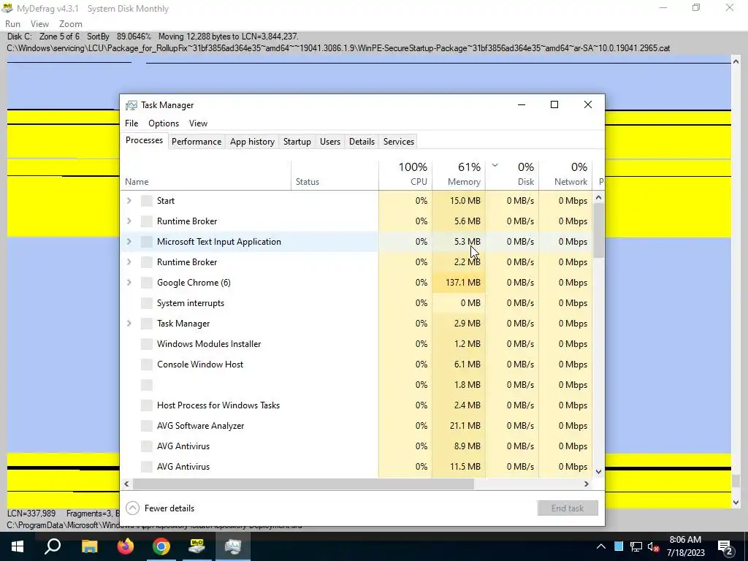The height and width of the screenshot is (561, 748).
Task: Sort by the Status column header
Action: (x=335, y=175)
